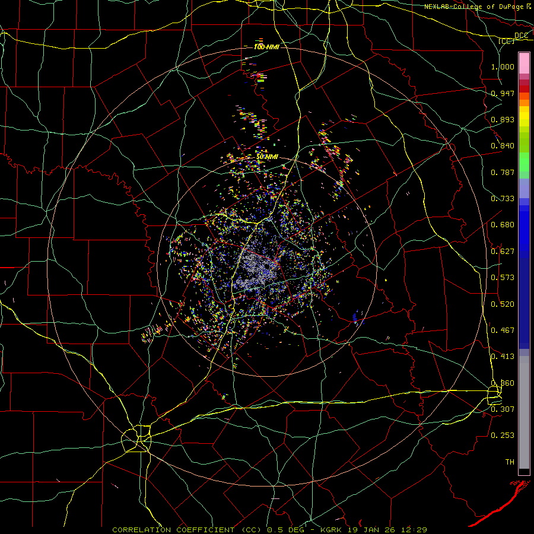
Task: Click the DCC label above the legend
Action: tap(521, 36)
